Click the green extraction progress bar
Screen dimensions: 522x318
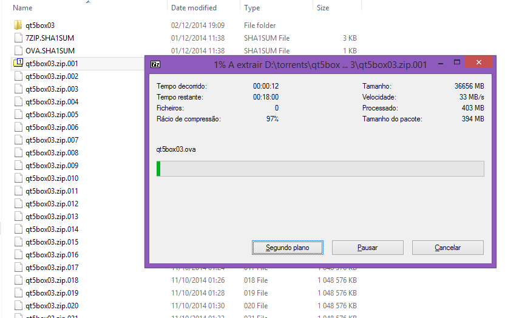coord(320,169)
